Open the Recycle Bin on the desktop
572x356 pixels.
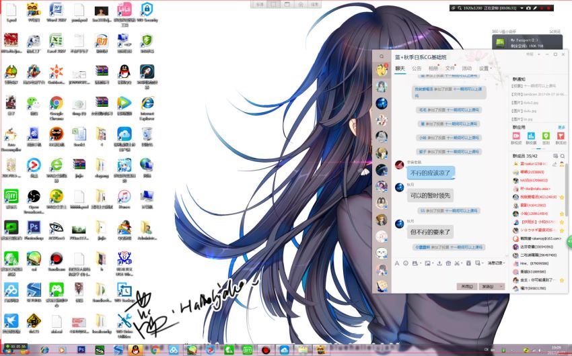coord(147,136)
